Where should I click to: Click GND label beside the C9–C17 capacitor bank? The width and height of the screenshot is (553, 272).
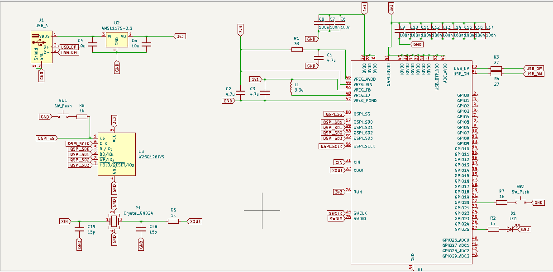point(417,44)
